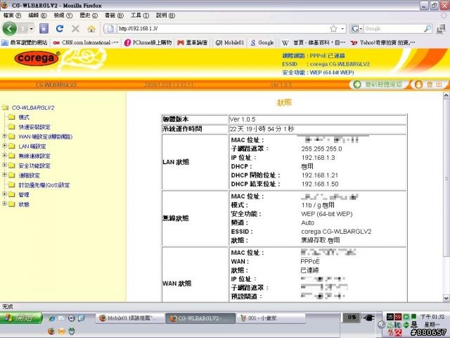Viewport: 450px width, 338px height.
Task: Open the 書籤 (B) menu
Action: 114,15
